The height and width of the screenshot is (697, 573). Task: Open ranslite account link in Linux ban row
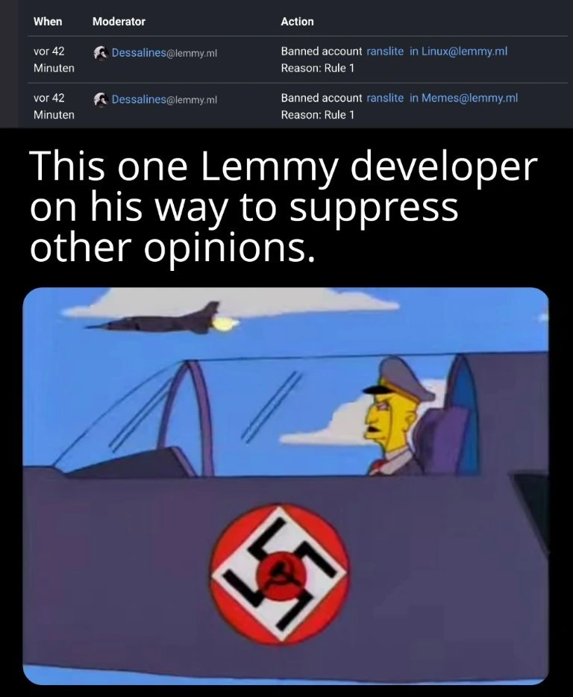[x=385, y=51]
